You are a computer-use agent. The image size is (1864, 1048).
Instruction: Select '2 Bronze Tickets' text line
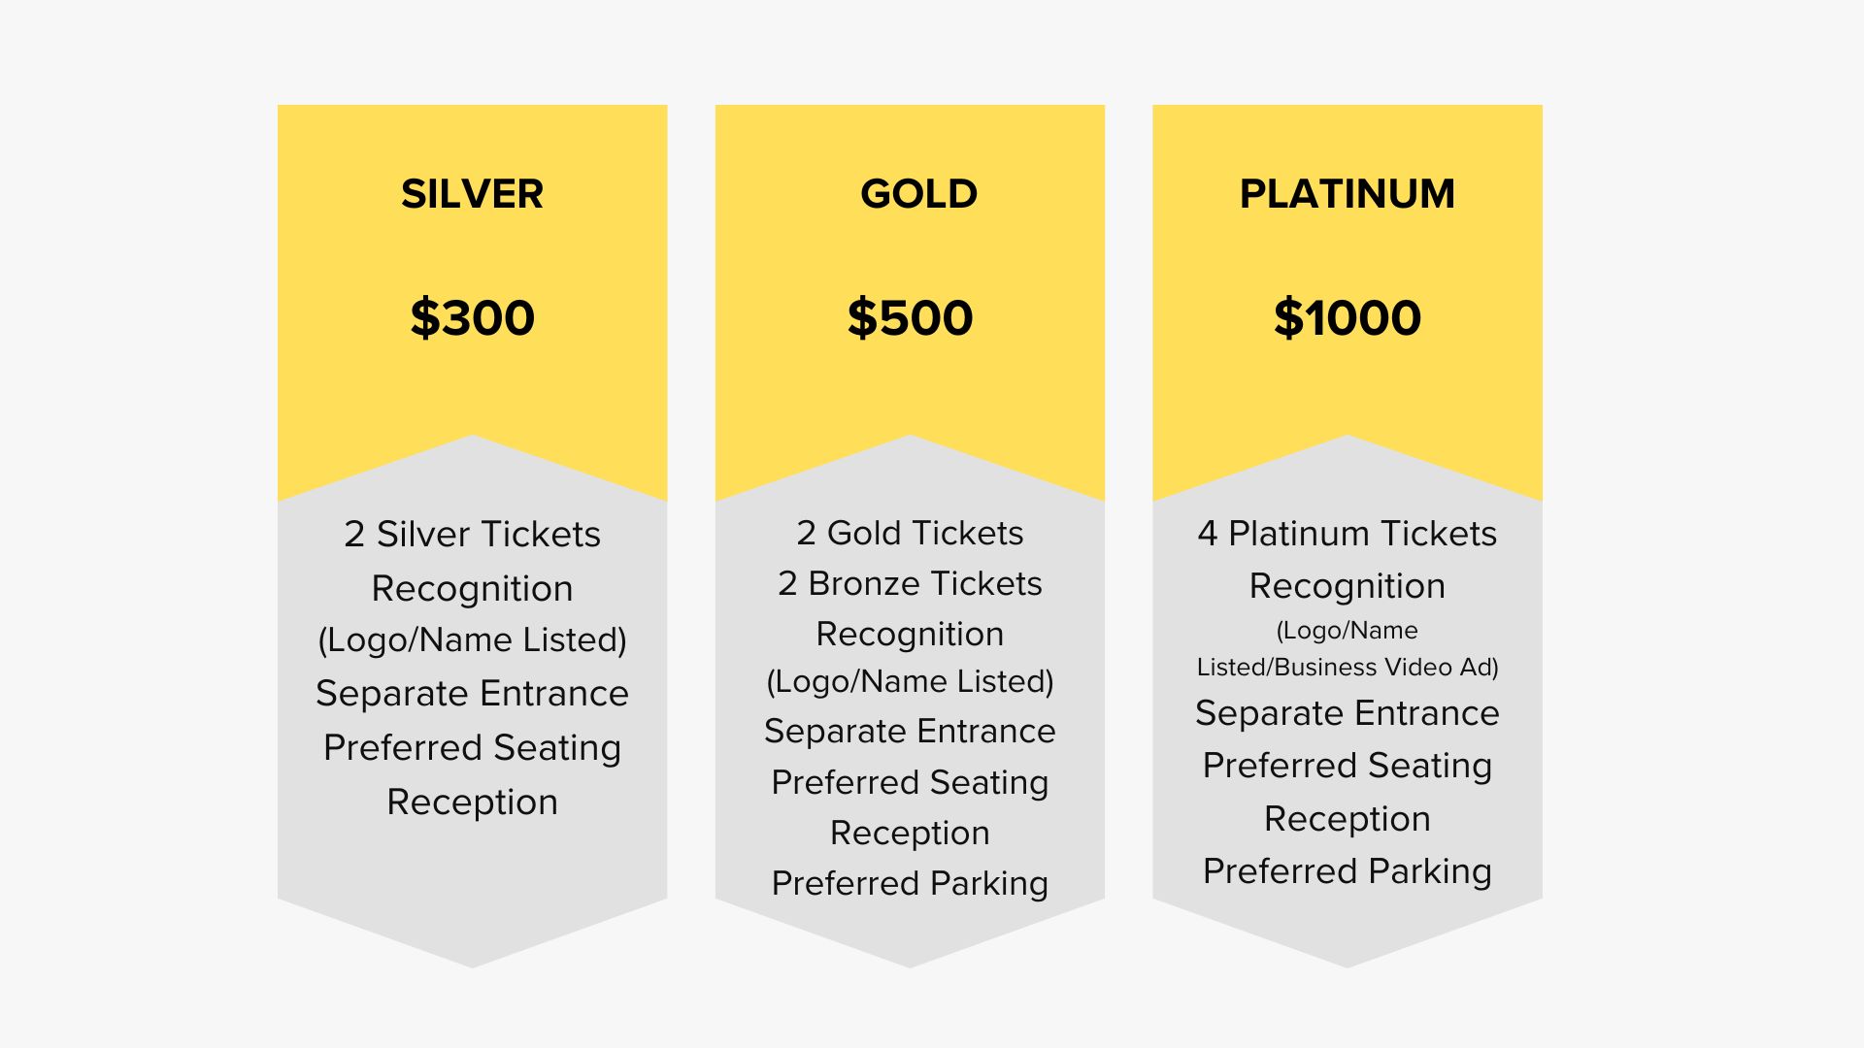coord(910,583)
